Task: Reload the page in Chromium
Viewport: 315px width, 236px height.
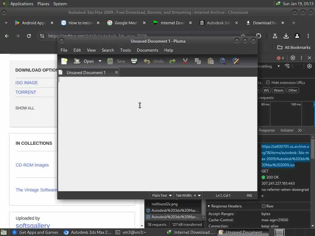Action: tap(29, 36)
